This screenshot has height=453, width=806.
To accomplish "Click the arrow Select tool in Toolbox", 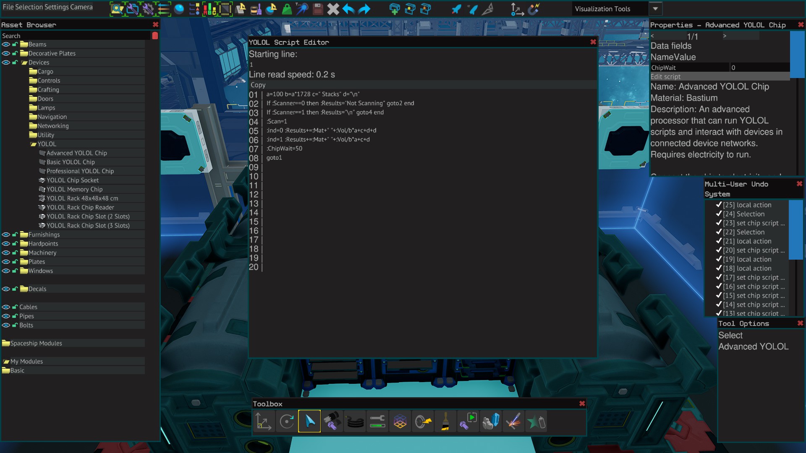I will [x=309, y=422].
